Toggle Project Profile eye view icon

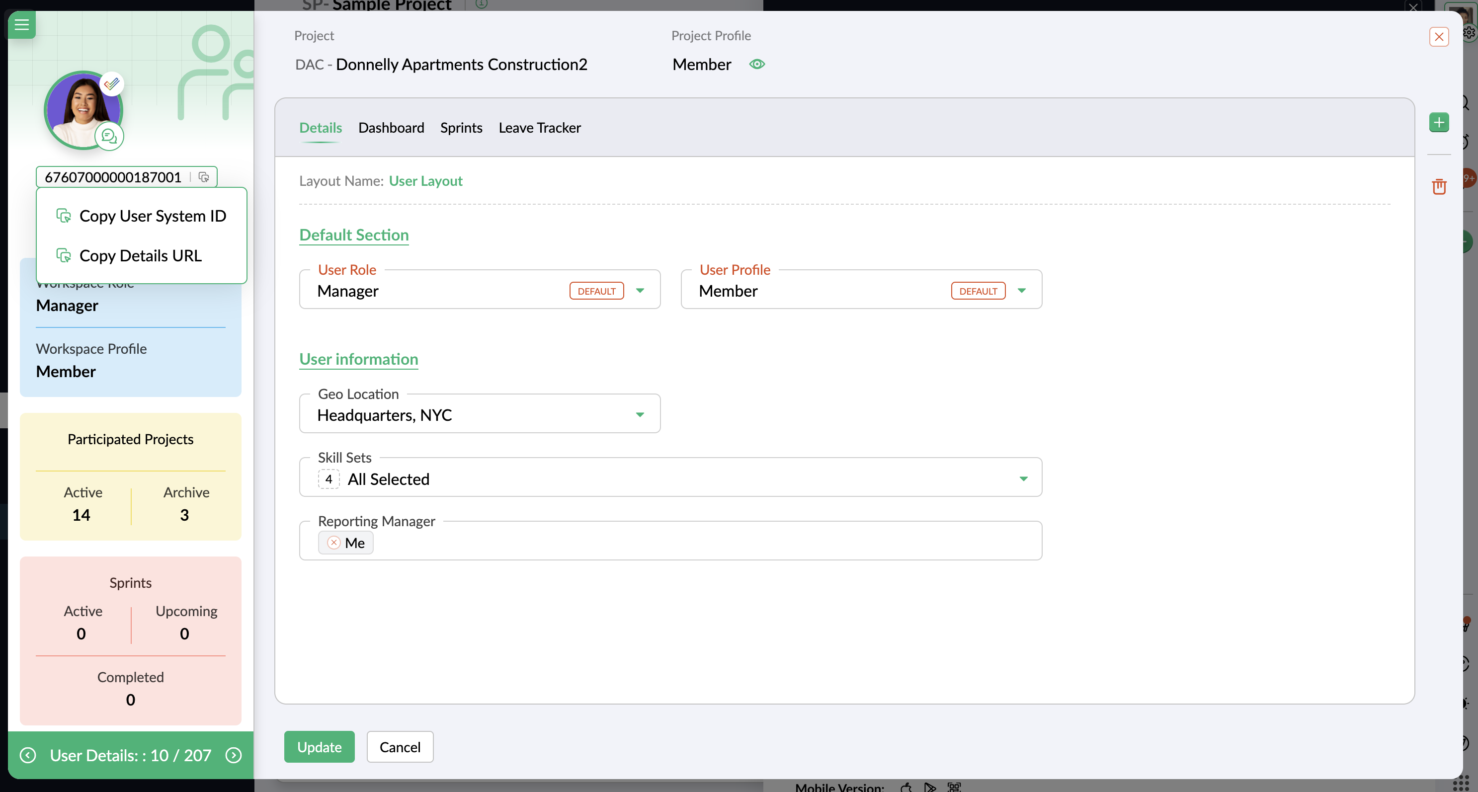click(x=757, y=64)
